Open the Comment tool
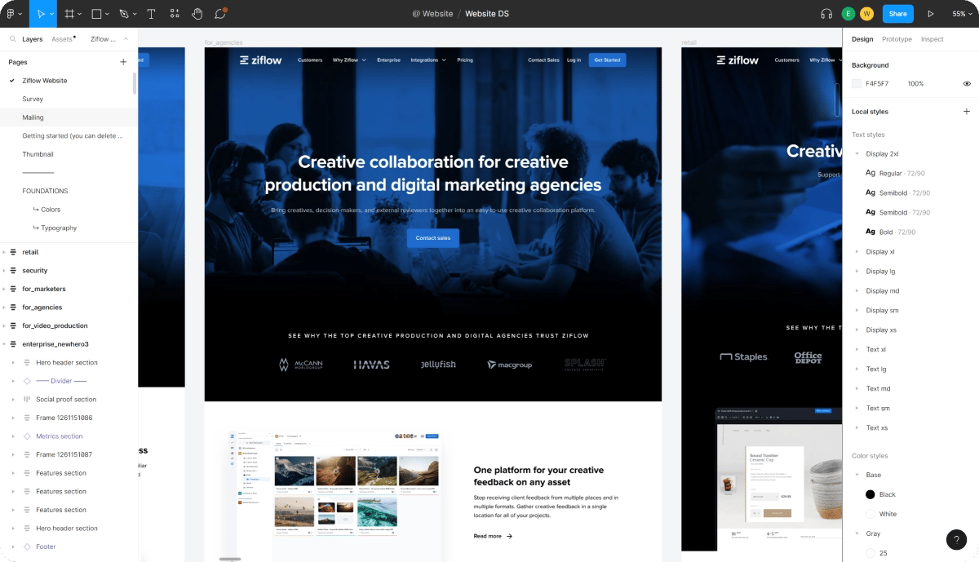 coord(220,14)
